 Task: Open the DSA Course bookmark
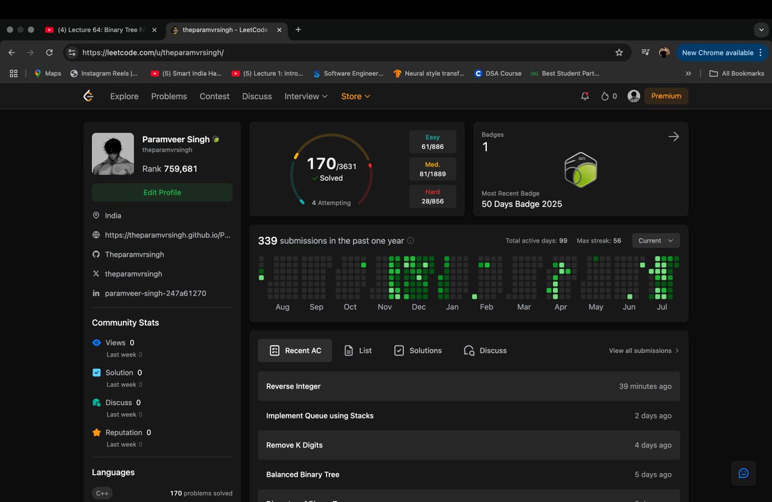click(497, 73)
